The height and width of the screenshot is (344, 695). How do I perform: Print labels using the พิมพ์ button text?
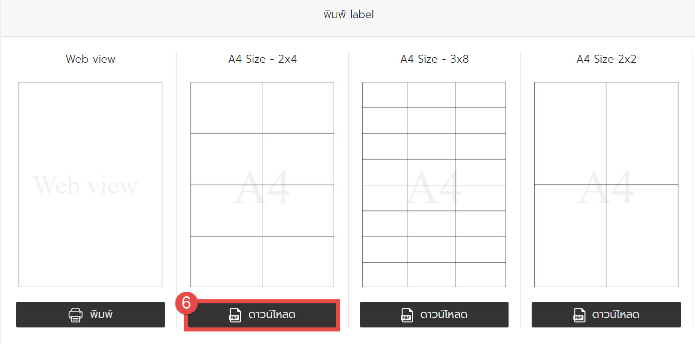point(102,314)
